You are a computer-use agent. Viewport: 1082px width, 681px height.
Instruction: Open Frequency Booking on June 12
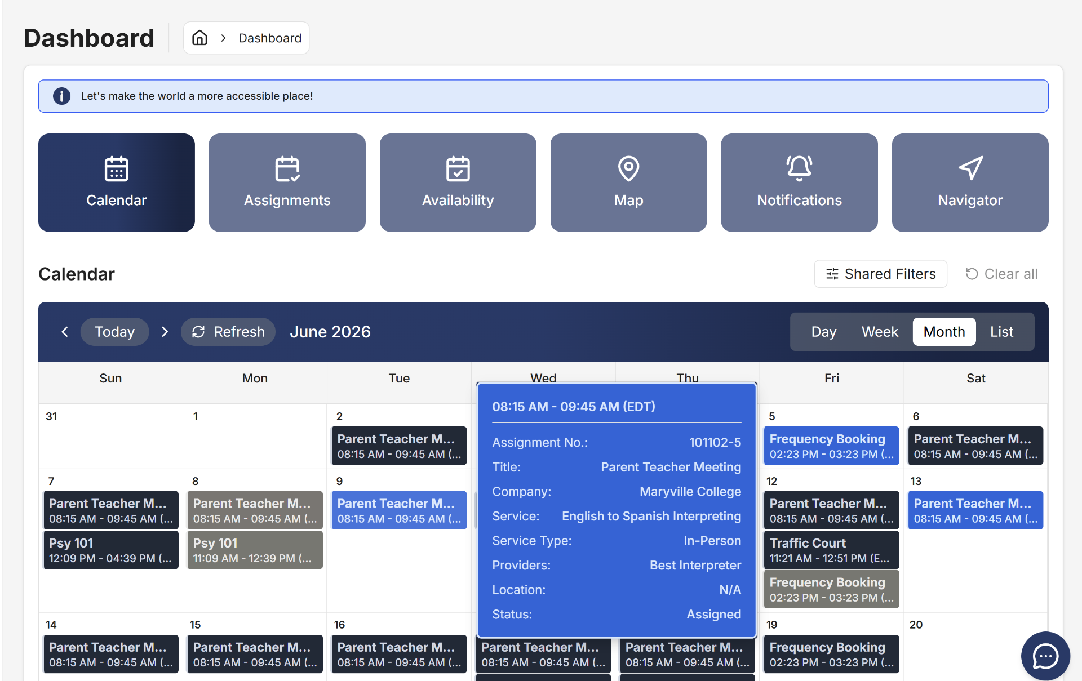(x=832, y=589)
